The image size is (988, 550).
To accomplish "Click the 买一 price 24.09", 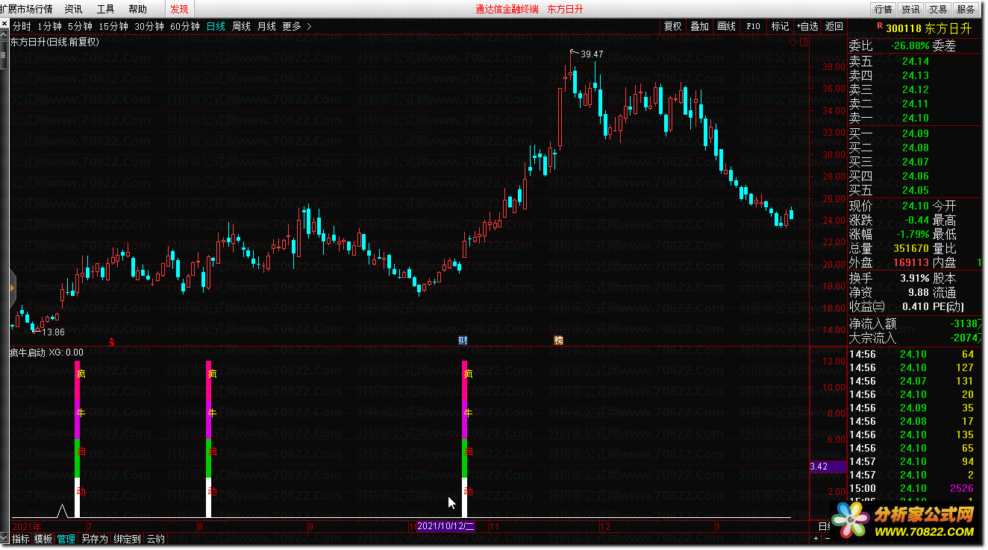I will 915,133.
